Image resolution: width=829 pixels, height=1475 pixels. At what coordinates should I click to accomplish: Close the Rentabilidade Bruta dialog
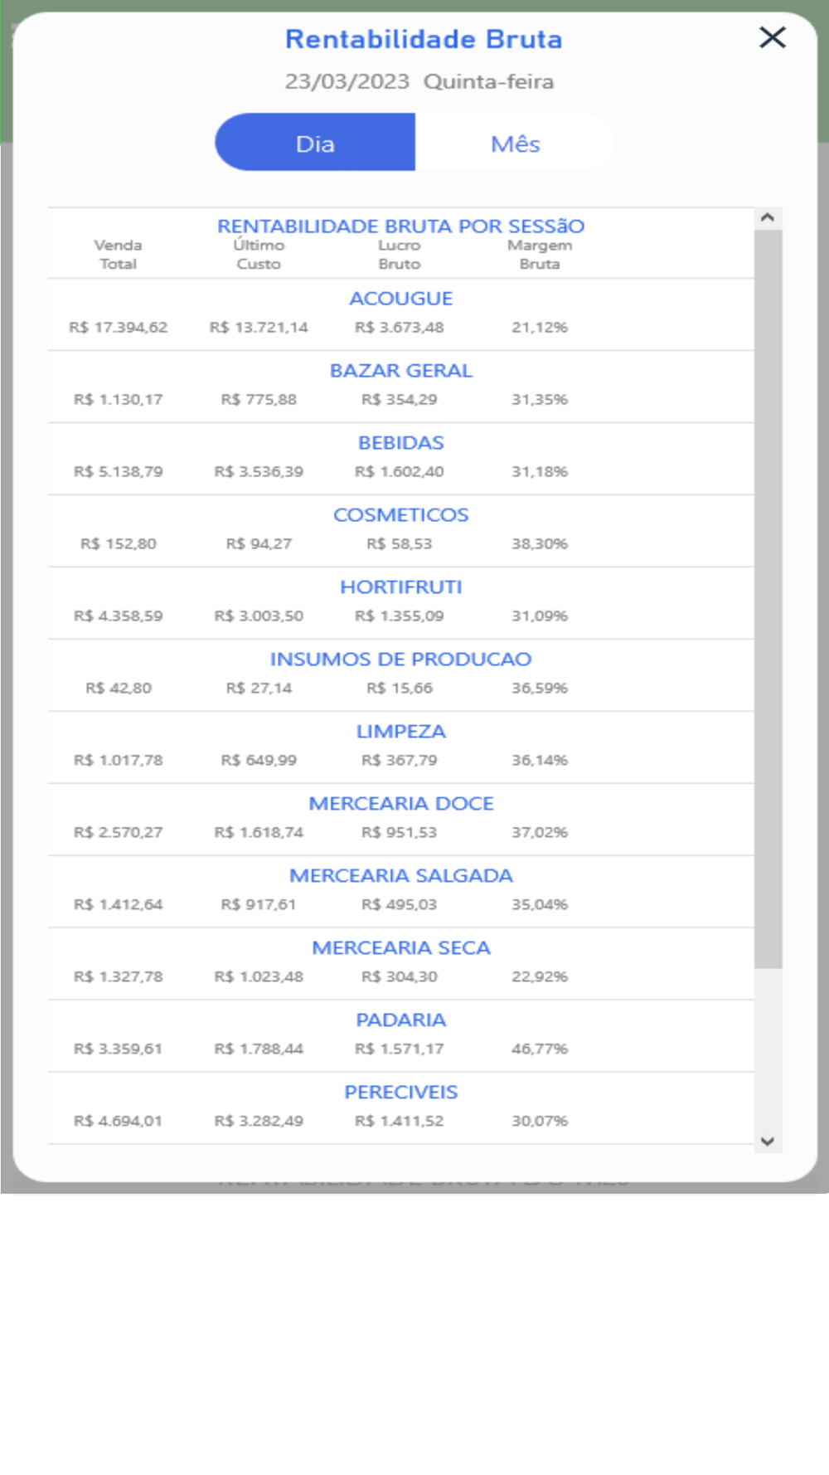tap(772, 37)
